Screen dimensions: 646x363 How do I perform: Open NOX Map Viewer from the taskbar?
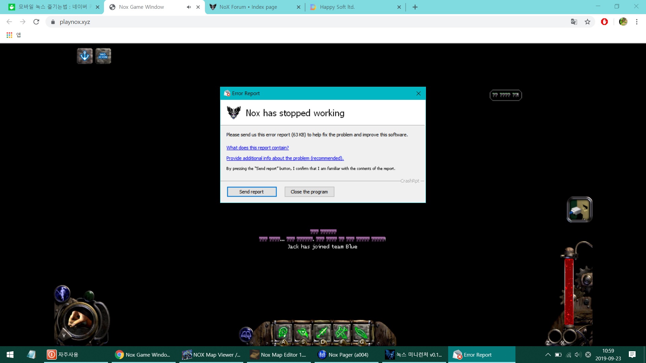[211, 355]
